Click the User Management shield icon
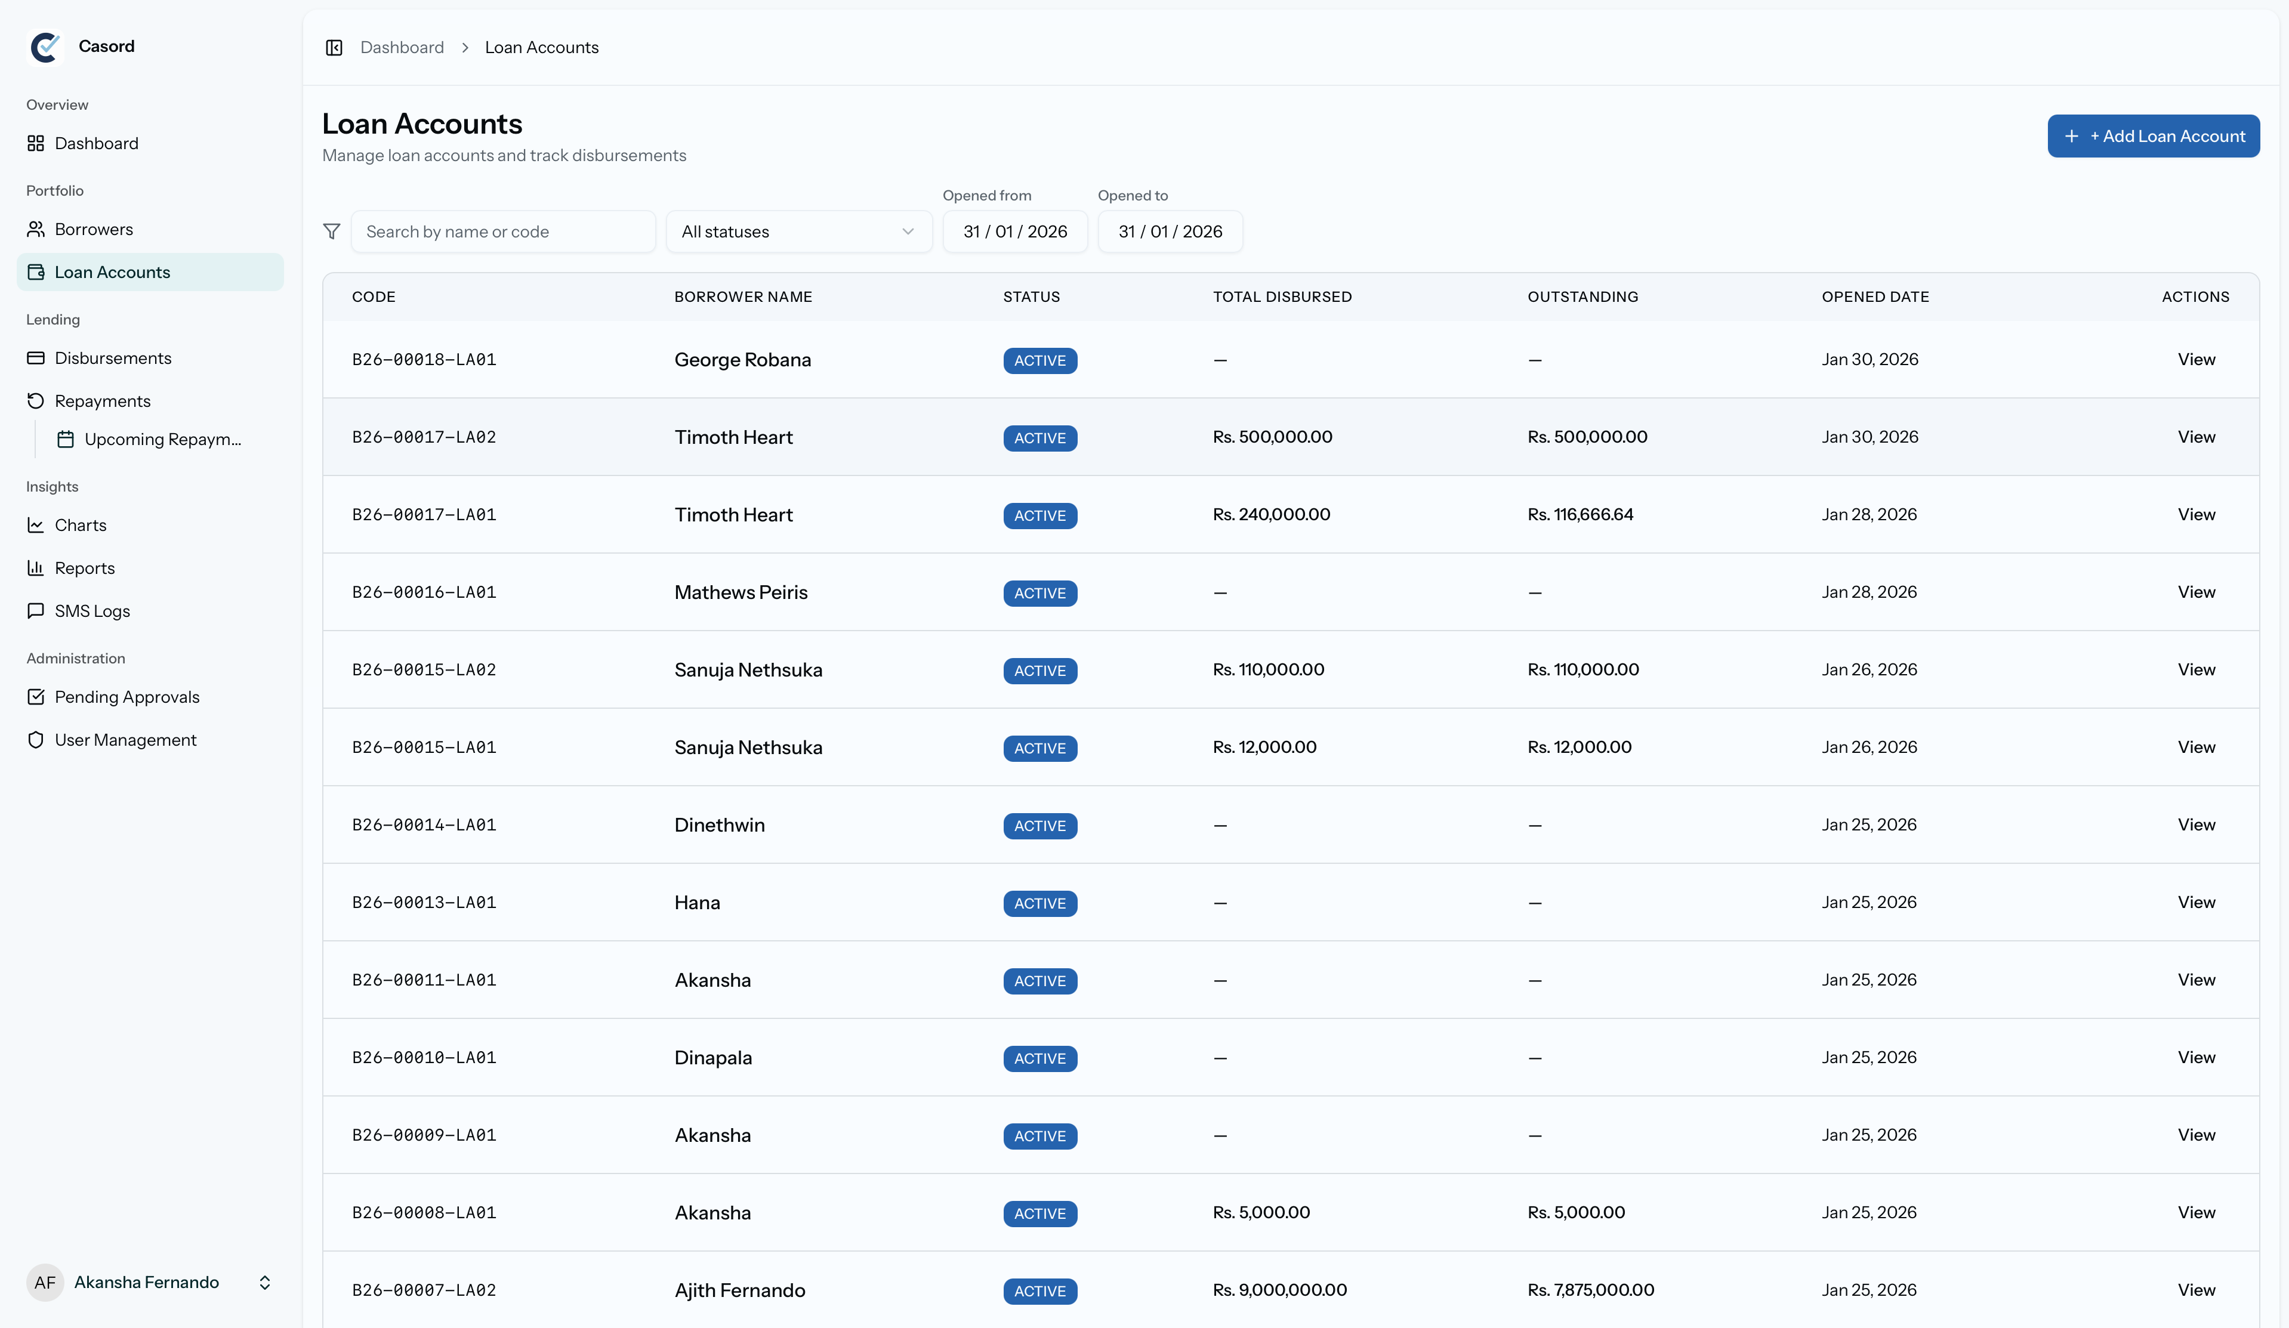The width and height of the screenshot is (2289, 1328). pyautogui.click(x=35, y=739)
